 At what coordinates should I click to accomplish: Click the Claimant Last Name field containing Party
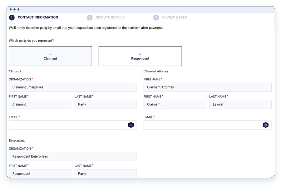point(106,104)
